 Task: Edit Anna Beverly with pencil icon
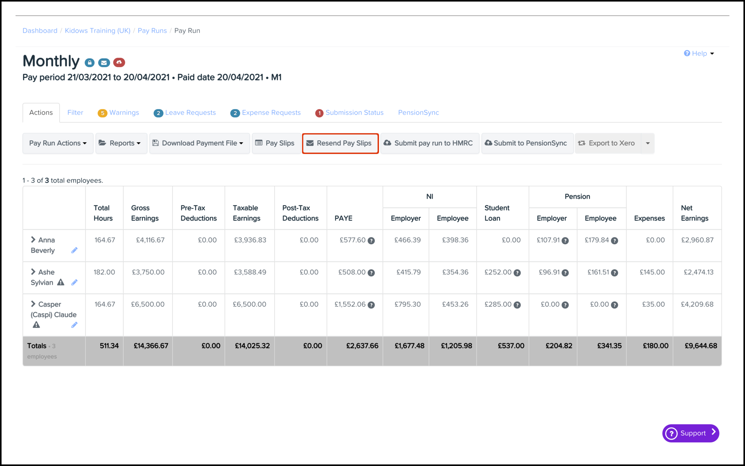point(74,250)
